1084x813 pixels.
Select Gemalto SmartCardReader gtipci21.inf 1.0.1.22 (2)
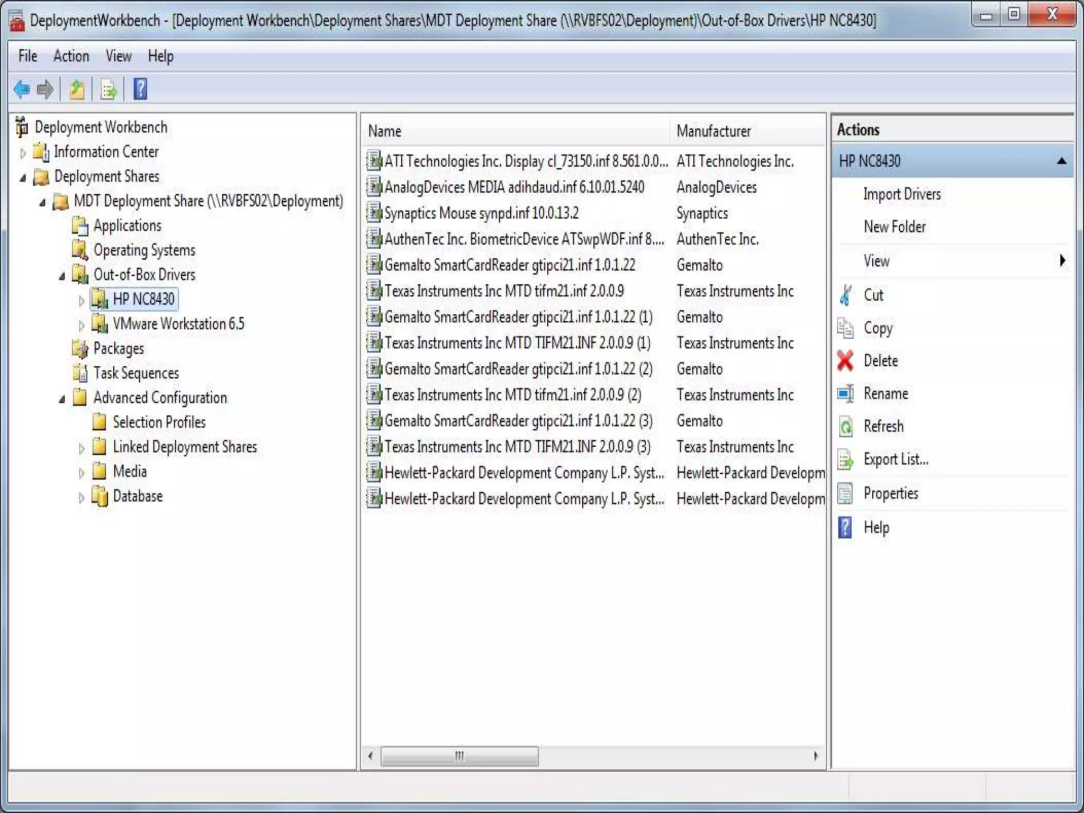pos(518,368)
